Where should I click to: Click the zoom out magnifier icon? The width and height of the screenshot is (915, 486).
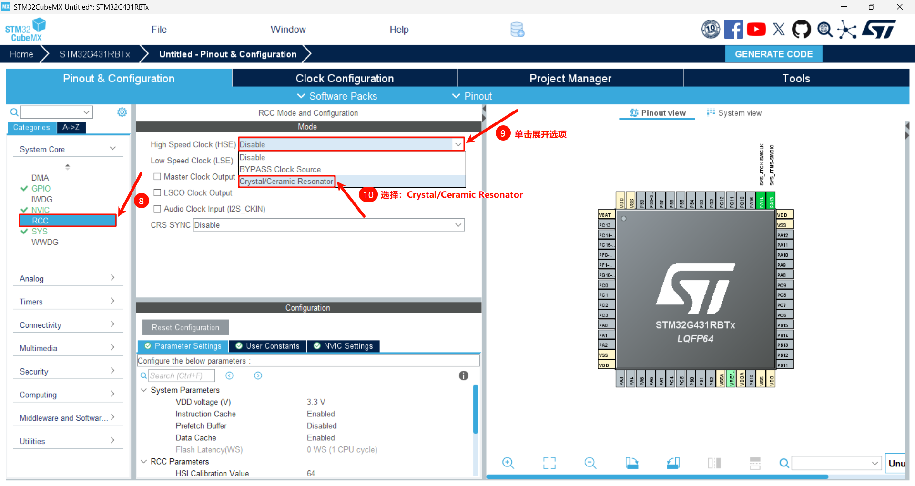(590, 463)
